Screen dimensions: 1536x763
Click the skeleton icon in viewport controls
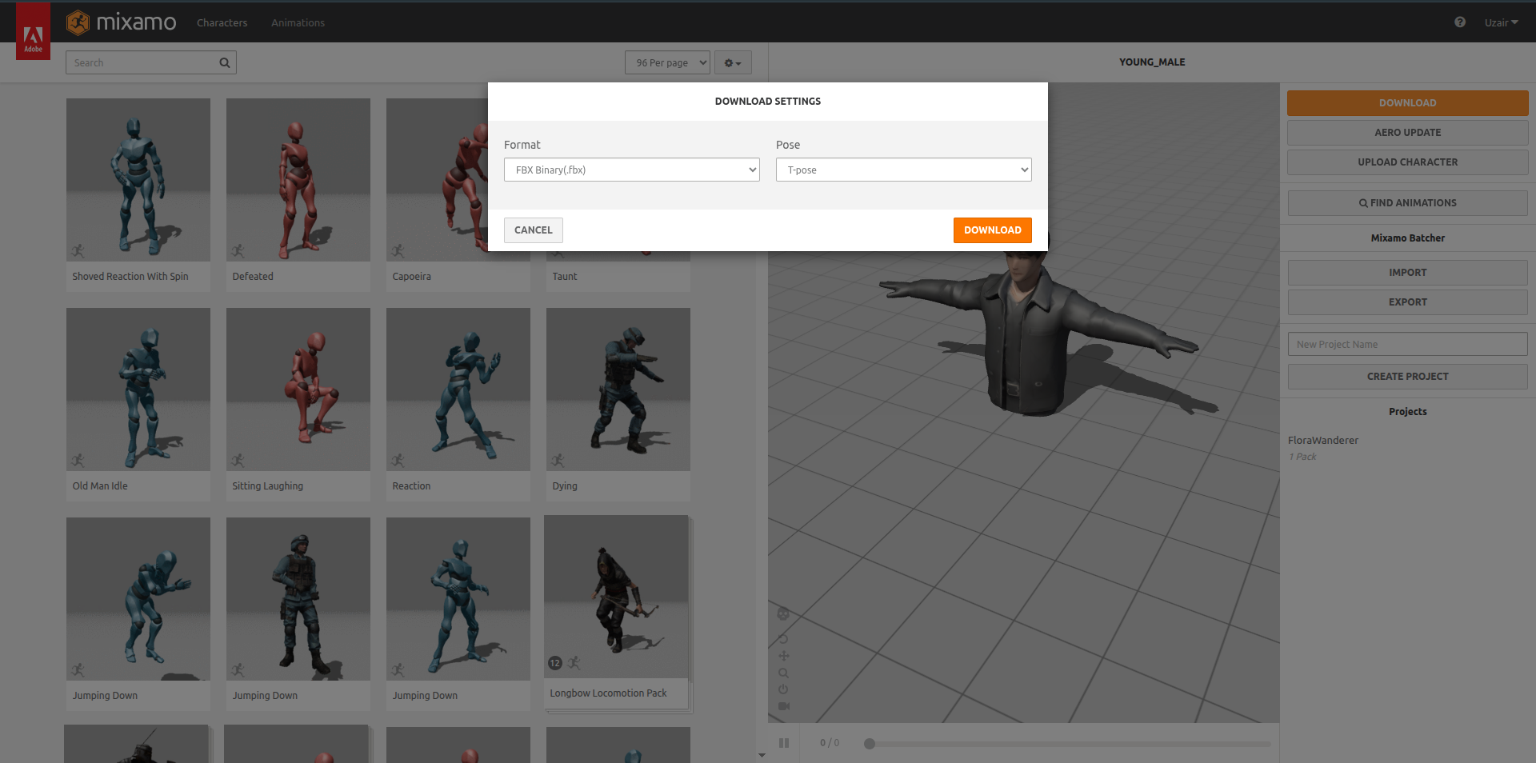tap(783, 614)
